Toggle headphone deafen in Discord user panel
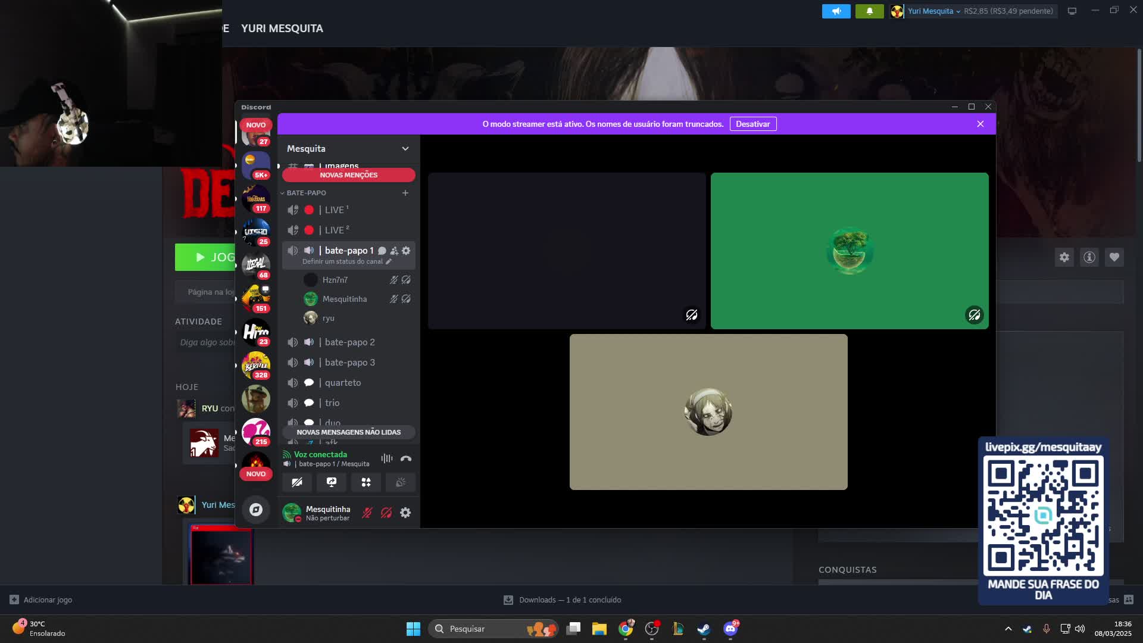The image size is (1143, 643). [x=386, y=513]
